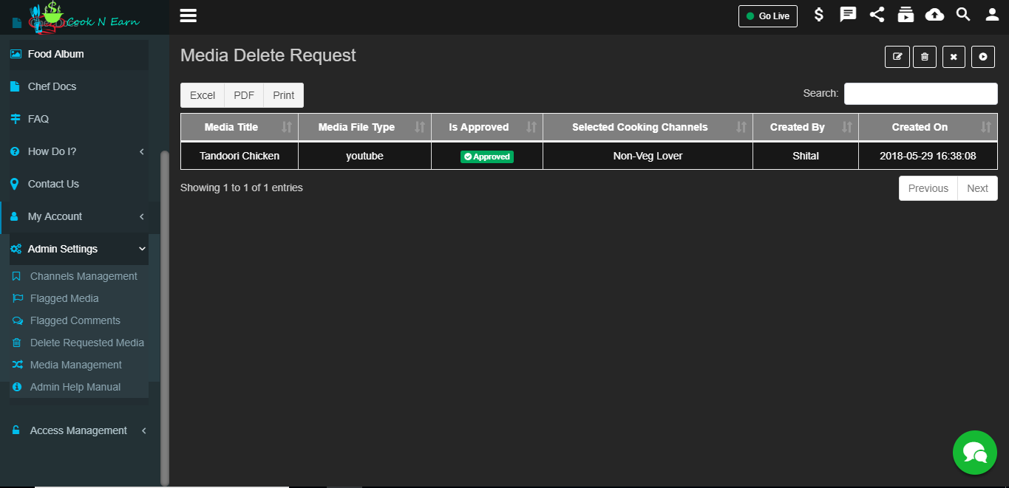Sort by Created On column
This screenshot has width=1009, height=488.
coord(928,127)
